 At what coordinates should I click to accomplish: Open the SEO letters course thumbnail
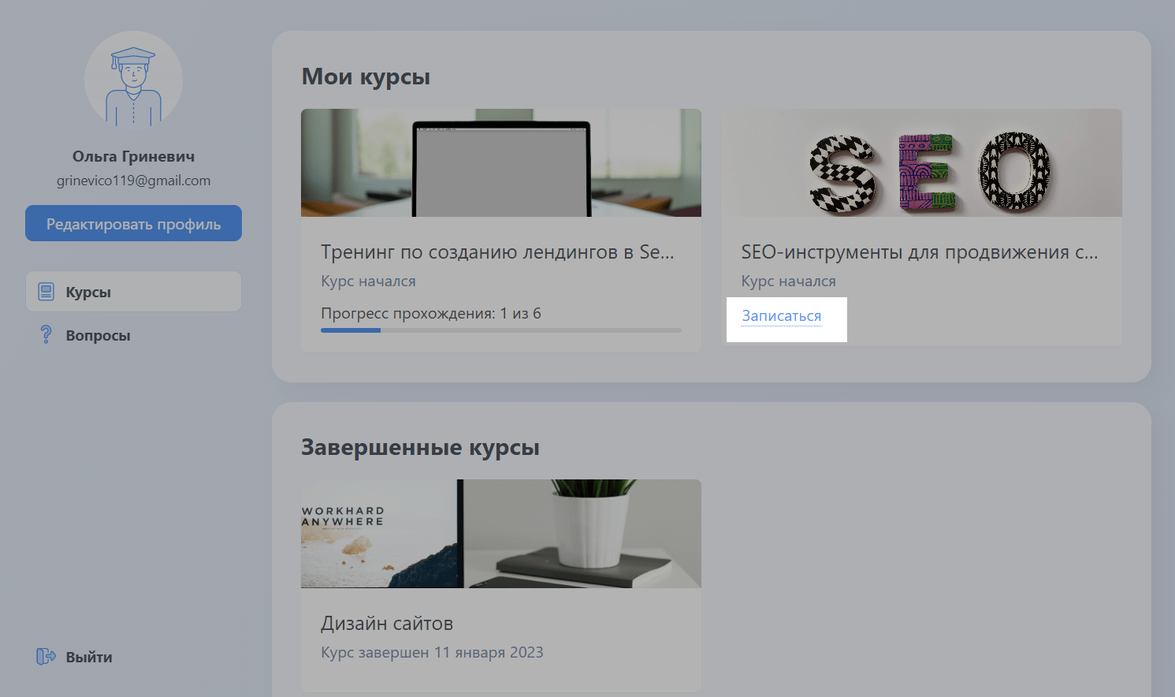pyautogui.click(x=921, y=162)
